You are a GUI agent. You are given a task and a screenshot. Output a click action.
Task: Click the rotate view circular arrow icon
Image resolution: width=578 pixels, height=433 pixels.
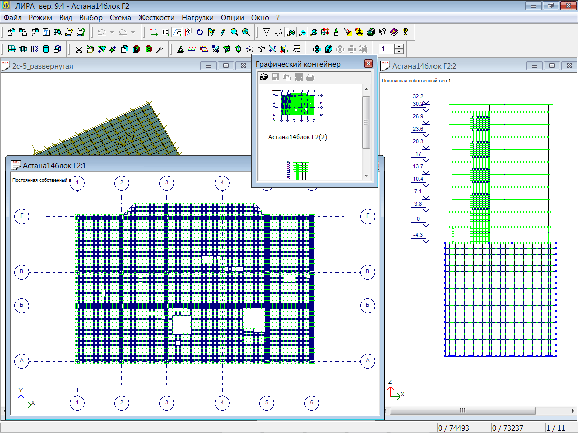tap(200, 32)
